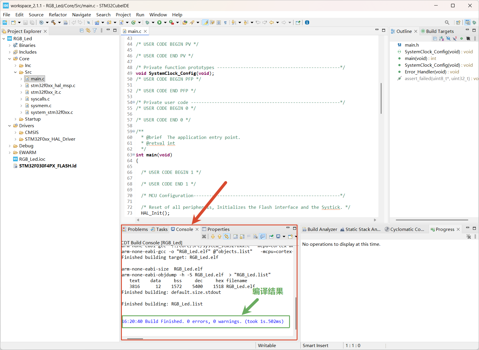Click the Project Explorer filter funnel icon
Image resolution: width=479 pixels, height=350 pixels.
point(95,31)
